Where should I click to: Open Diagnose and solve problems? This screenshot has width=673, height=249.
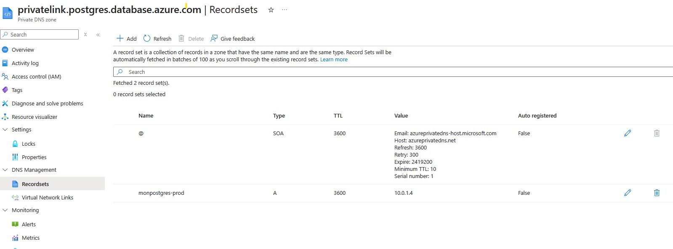pos(47,103)
